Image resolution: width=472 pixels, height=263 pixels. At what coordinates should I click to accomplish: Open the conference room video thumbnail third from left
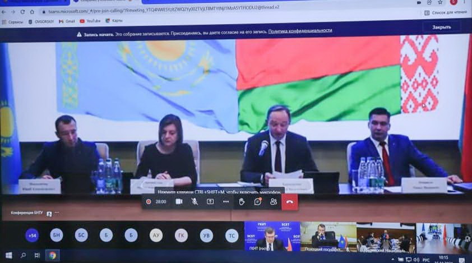(386, 238)
